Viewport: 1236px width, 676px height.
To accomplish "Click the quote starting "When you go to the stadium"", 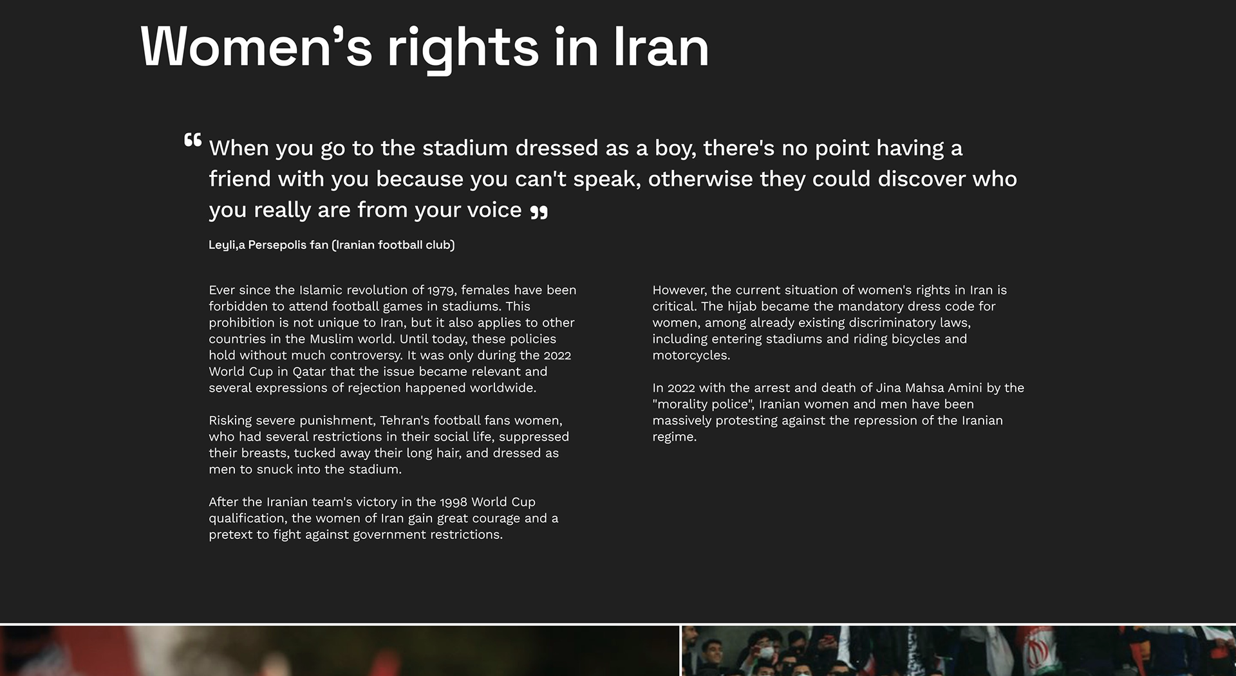I will [x=612, y=179].
